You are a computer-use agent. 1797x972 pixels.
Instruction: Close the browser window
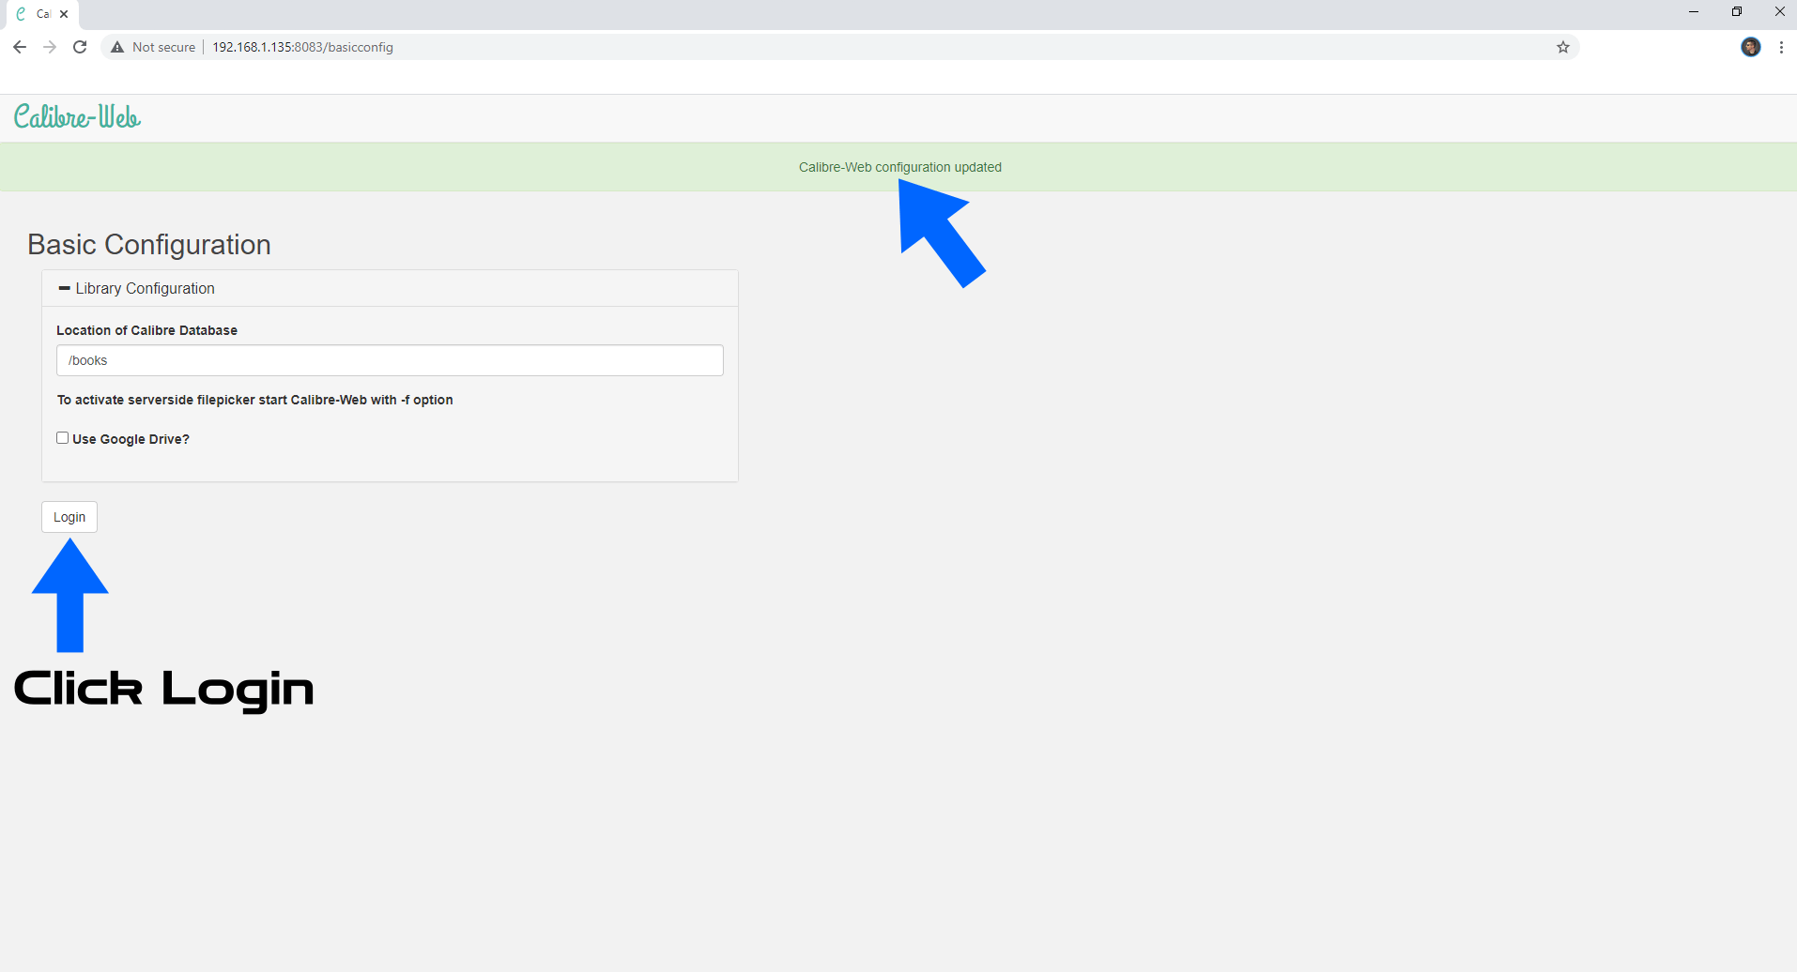[x=1779, y=12]
